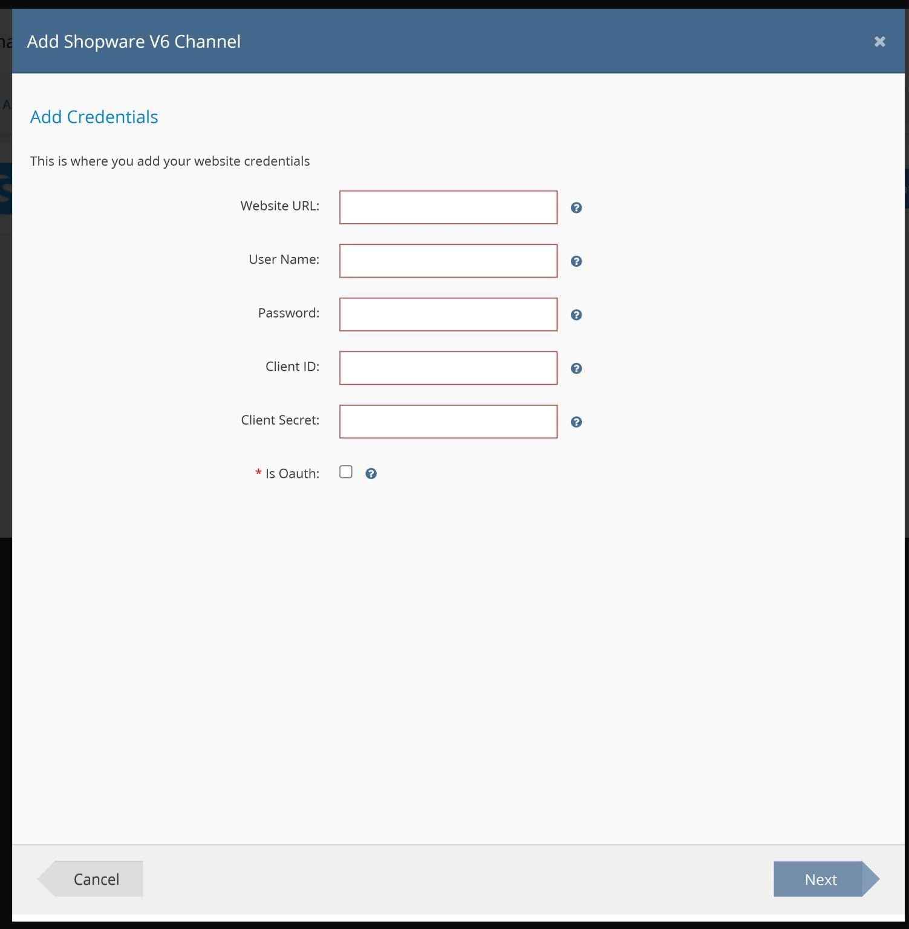Focus the Website URL input field
Image resolution: width=909 pixels, height=929 pixels.
[x=448, y=207]
